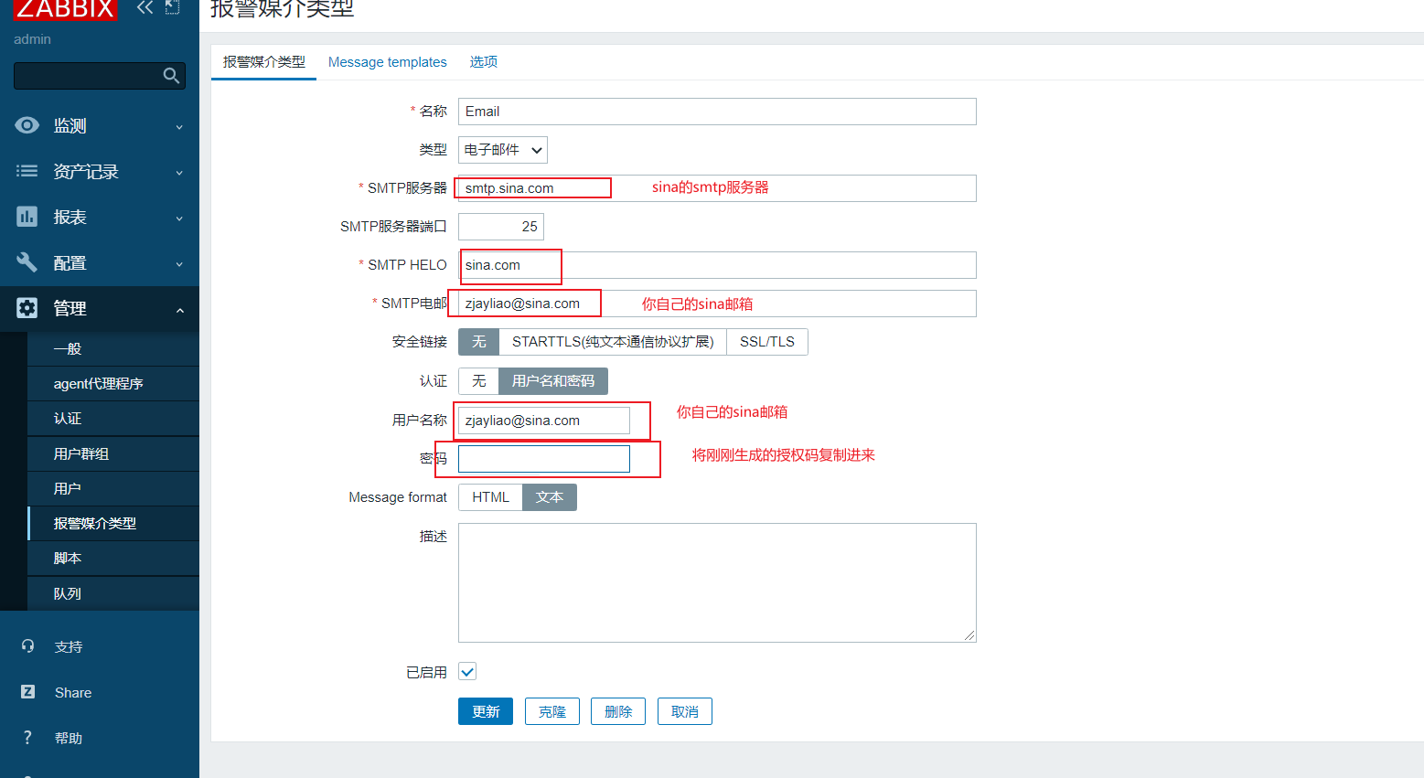Click the 取消 button
Viewport: 1424px width, 778px height.
coord(685,711)
